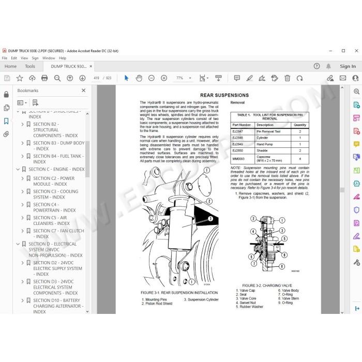362x362 pixels.
Task: Click document vertical scrollbar thumb
Action: point(342,190)
